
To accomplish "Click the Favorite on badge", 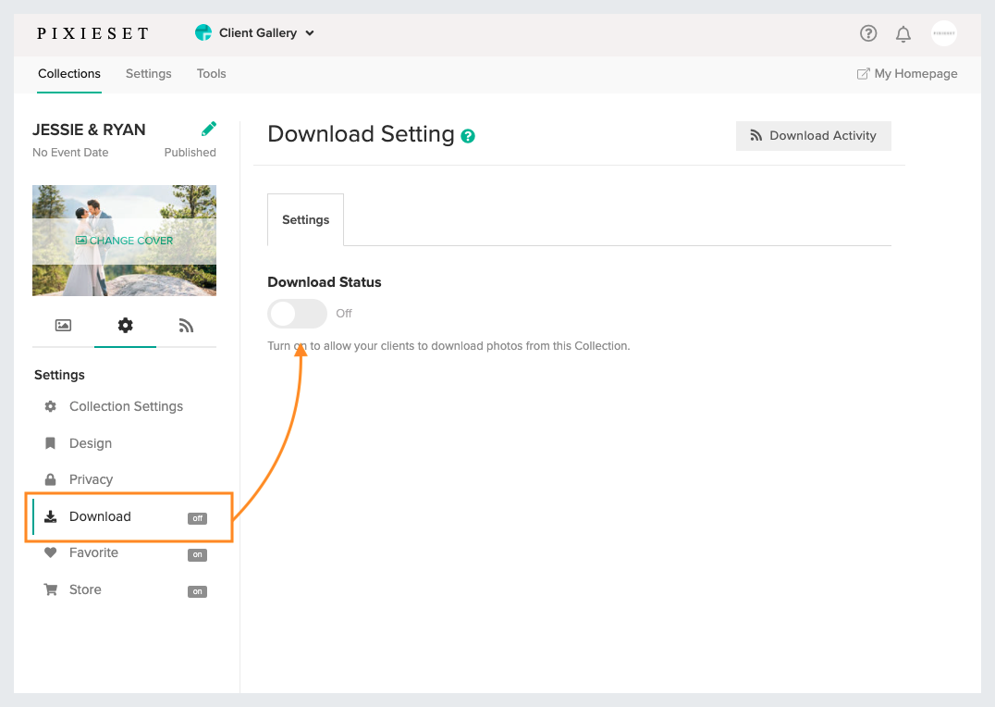I will pos(197,554).
